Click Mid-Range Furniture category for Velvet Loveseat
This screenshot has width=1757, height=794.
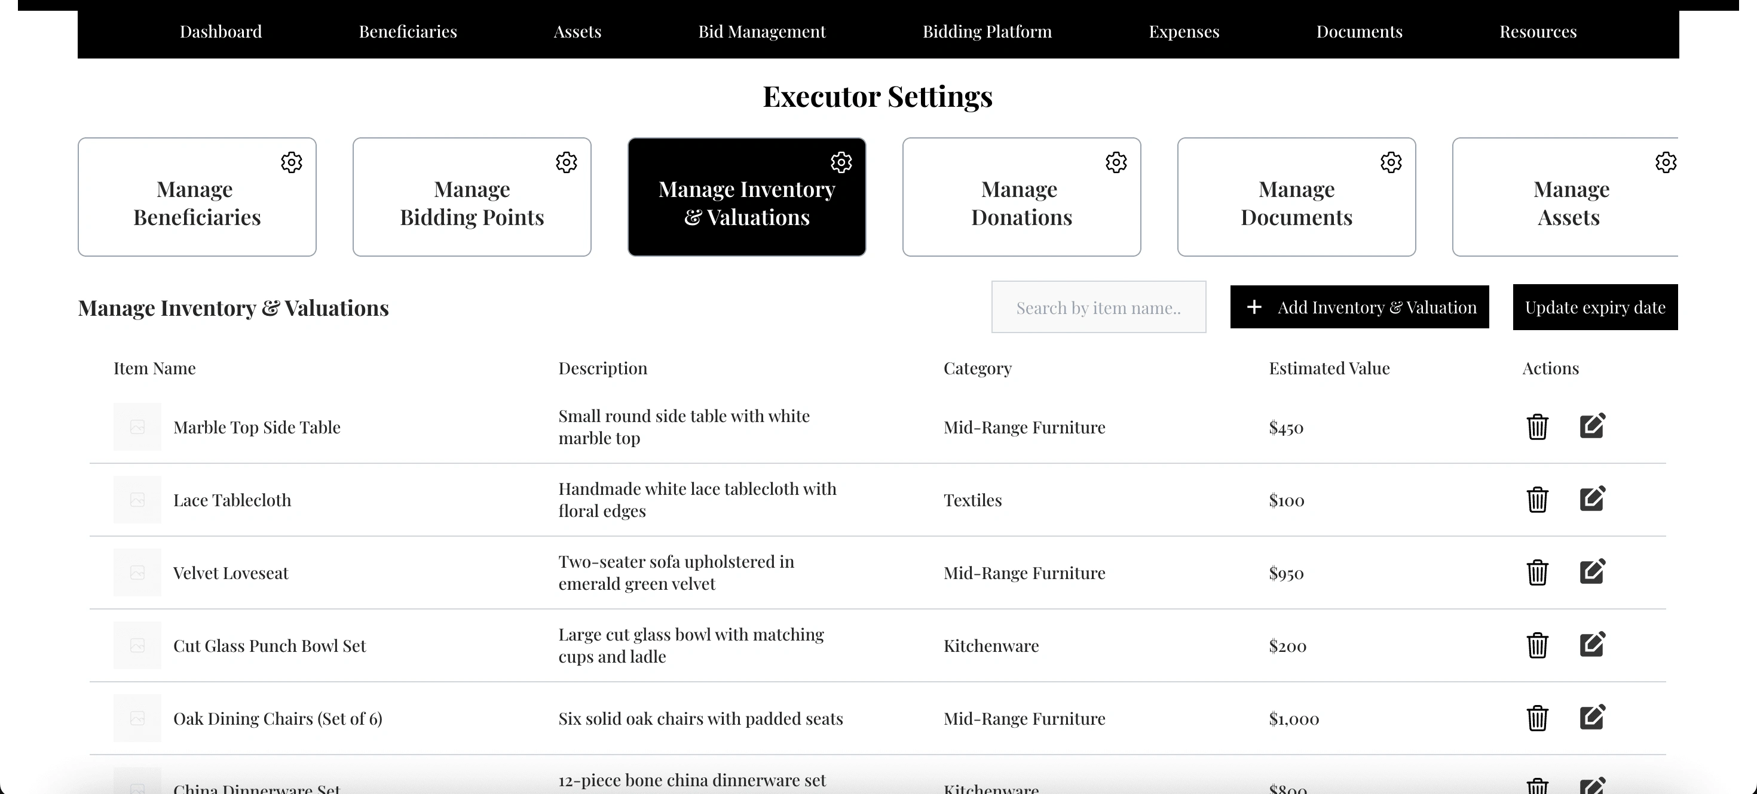(1024, 573)
